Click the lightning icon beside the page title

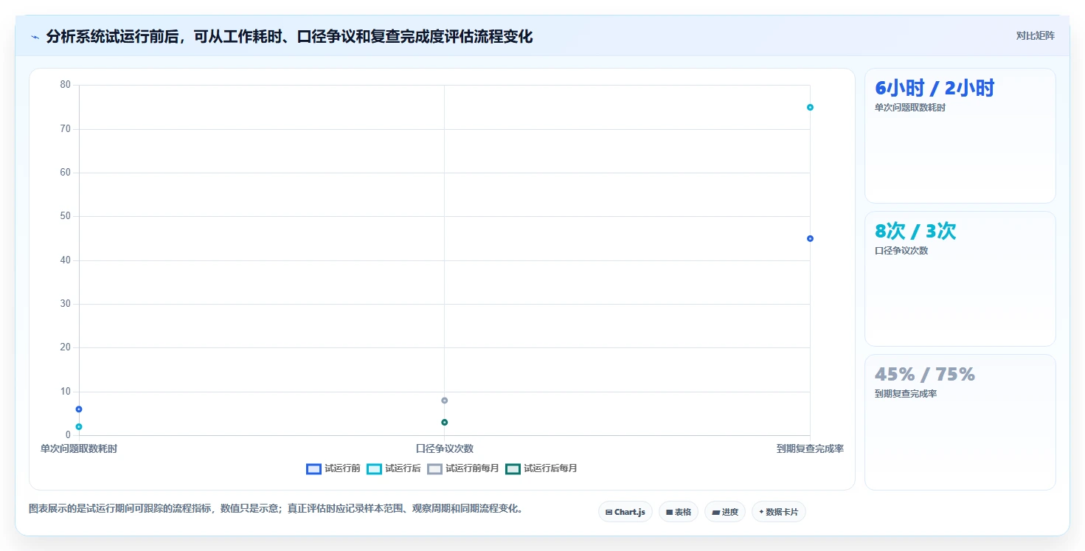pyautogui.click(x=35, y=37)
